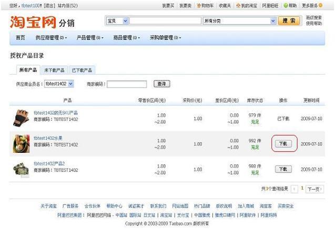Click the green help icon beside 帮助
Screen dimensions: 335x229
tap(286, 6)
